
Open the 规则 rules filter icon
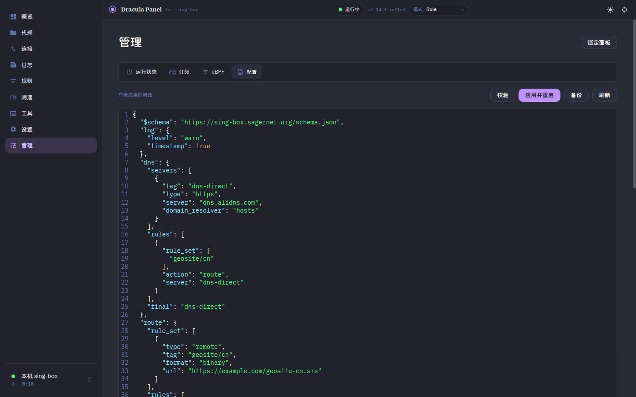click(x=13, y=81)
